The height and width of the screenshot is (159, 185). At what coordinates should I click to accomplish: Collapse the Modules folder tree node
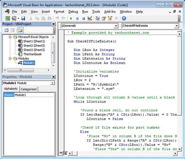click(x=10, y=59)
